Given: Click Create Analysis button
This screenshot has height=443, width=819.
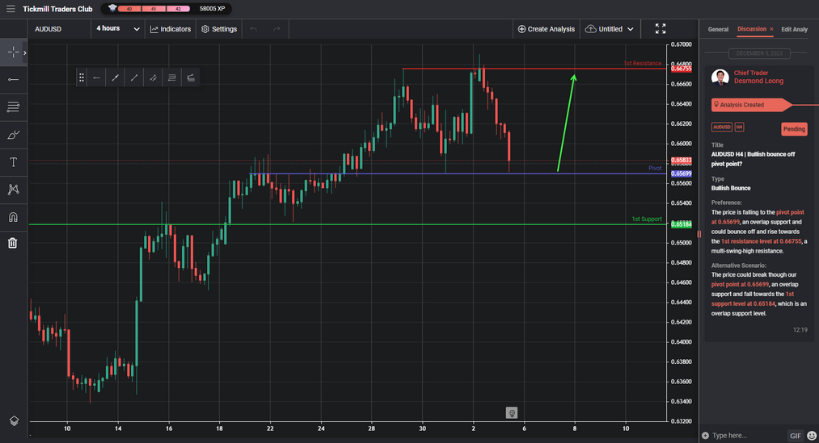Looking at the screenshot, I should point(546,29).
